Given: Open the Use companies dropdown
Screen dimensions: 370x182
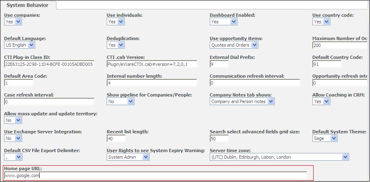Looking at the screenshot, I should (x=13, y=22).
